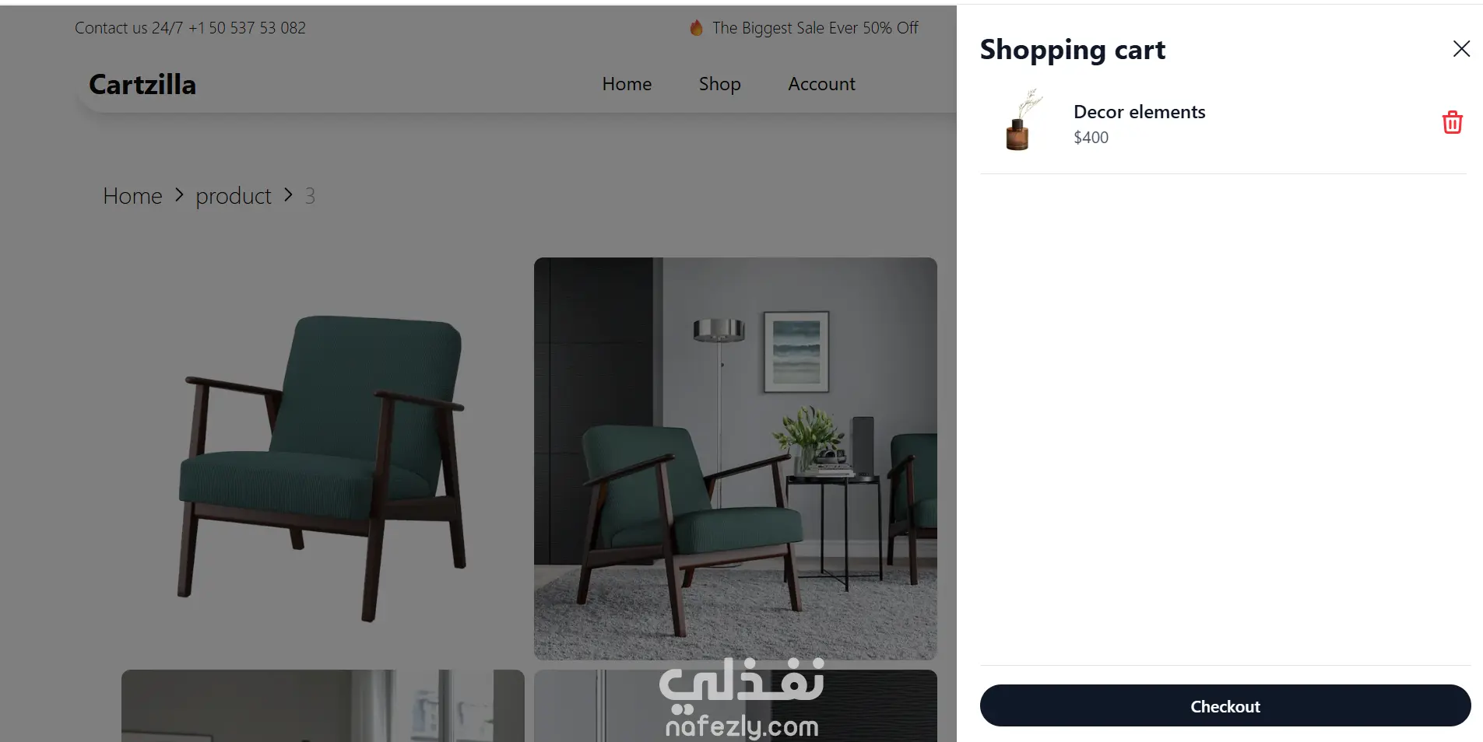Go to Home in the breadcrumb

(x=132, y=196)
